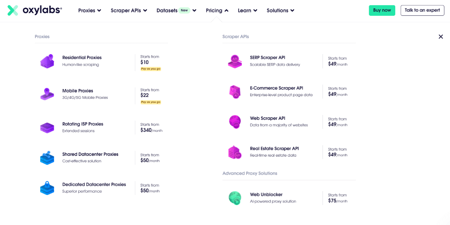The height and width of the screenshot is (225, 450).
Task: Click the Shared Datacenter $50/month price
Action: click(x=150, y=160)
